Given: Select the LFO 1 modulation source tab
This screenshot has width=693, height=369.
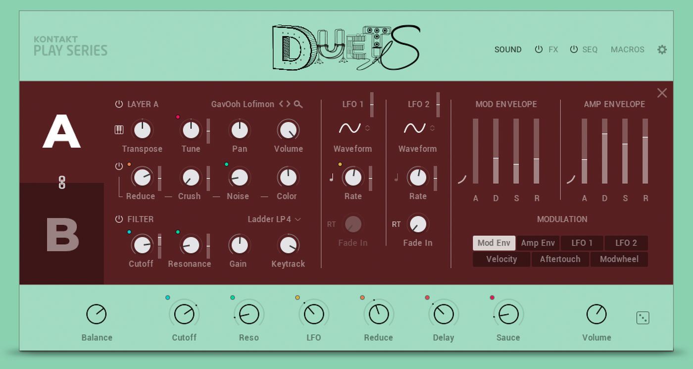Looking at the screenshot, I should (582, 243).
